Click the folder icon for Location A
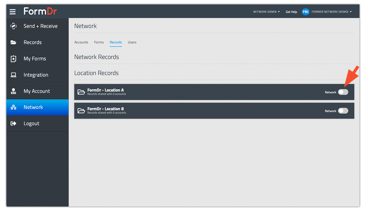The image size is (365, 214). (81, 92)
